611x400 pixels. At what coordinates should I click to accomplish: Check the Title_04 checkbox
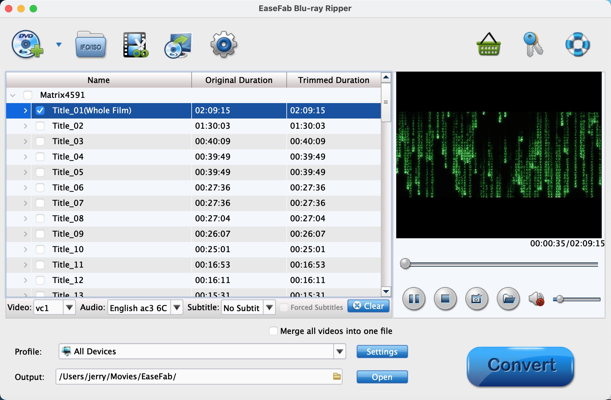click(40, 157)
